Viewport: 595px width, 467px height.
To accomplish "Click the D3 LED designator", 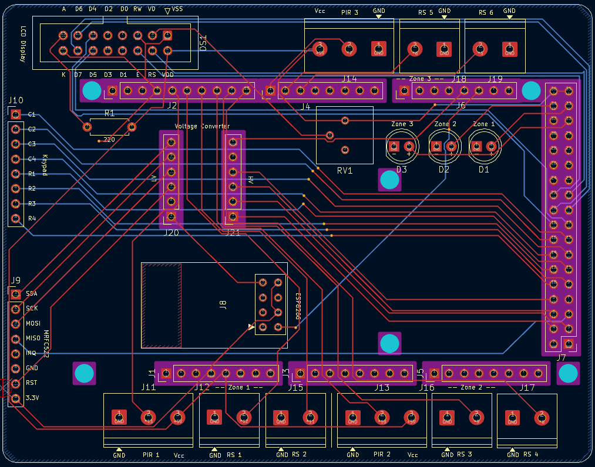I will [x=402, y=170].
